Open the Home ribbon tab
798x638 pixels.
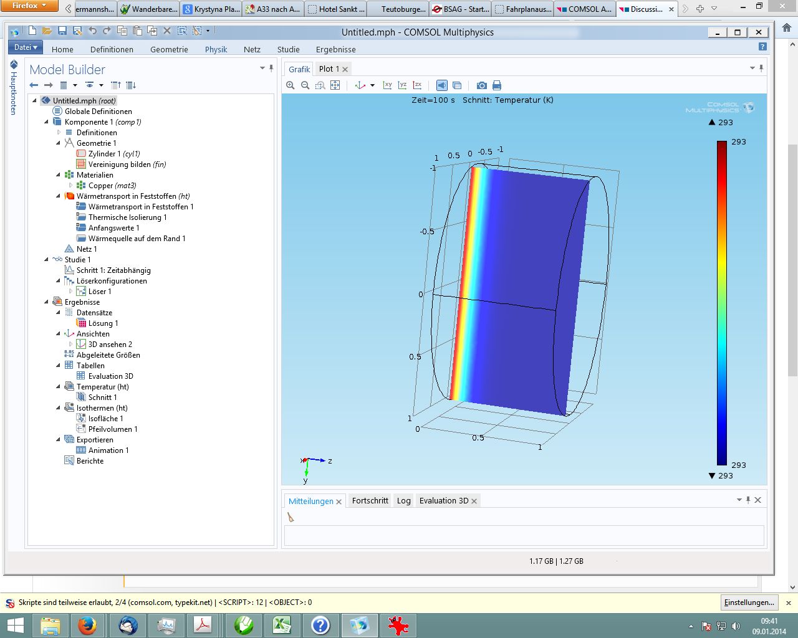click(62, 49)
